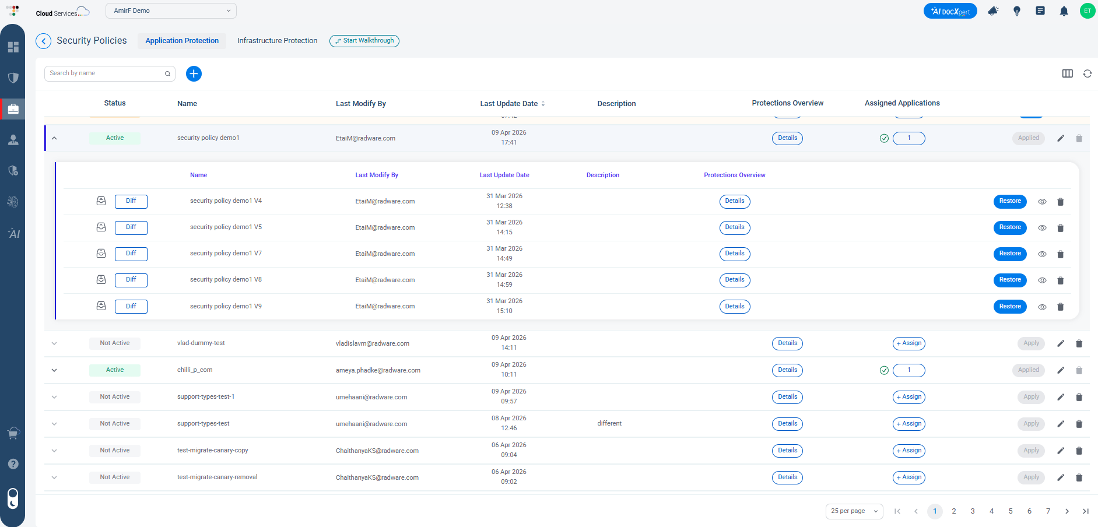Click the archive icon for demo1 V5

(x=101, y=227)
